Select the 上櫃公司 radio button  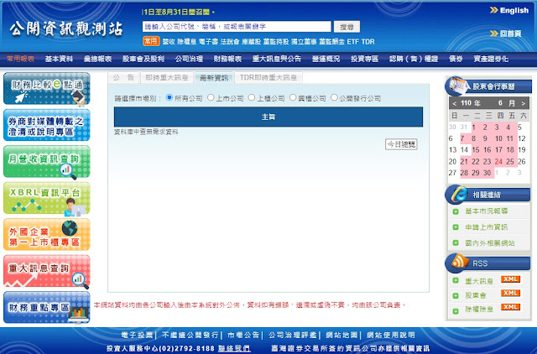tap(252, 97)
